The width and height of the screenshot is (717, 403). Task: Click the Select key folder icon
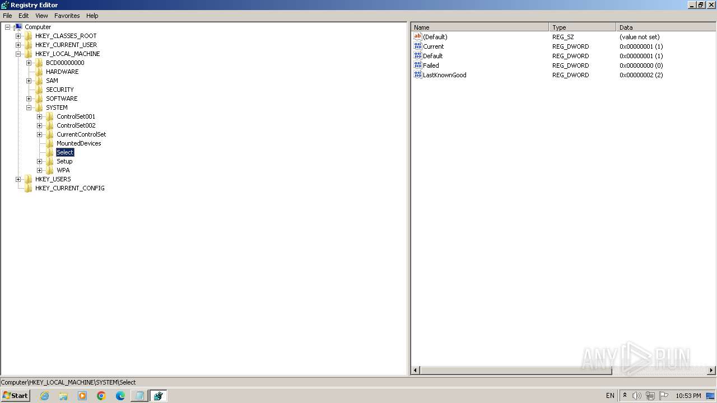[x=50, y=152]
